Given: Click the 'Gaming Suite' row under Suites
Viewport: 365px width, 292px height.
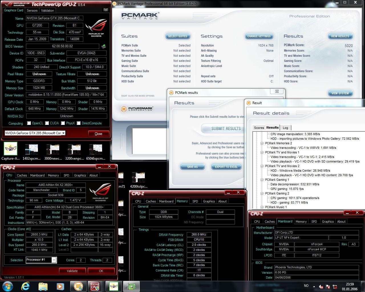Looking at the screenshot, I should 156,61.
